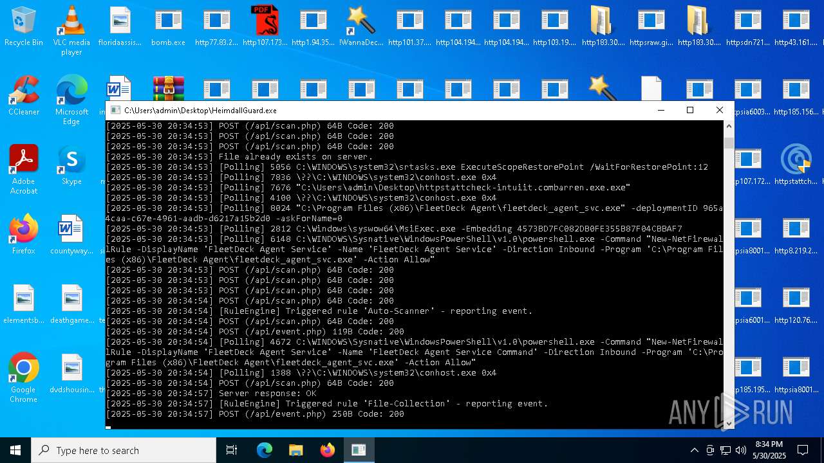
Task: Launch Adobe Acrobat shortcut
Action: (24, 170)
